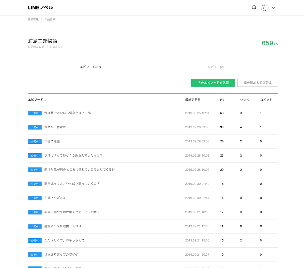305x268 pixels.
Task: Open episode ウミガメってひっくり返るんでしたっけ？
Action: coord(73,156)
